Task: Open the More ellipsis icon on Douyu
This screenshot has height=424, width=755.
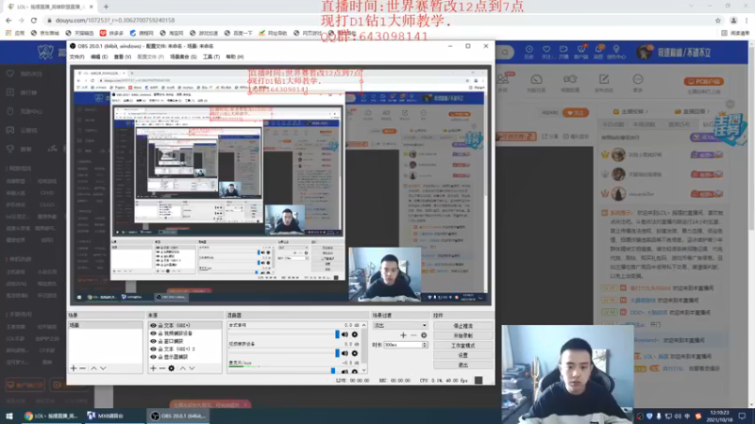Action: pos(638,79)
